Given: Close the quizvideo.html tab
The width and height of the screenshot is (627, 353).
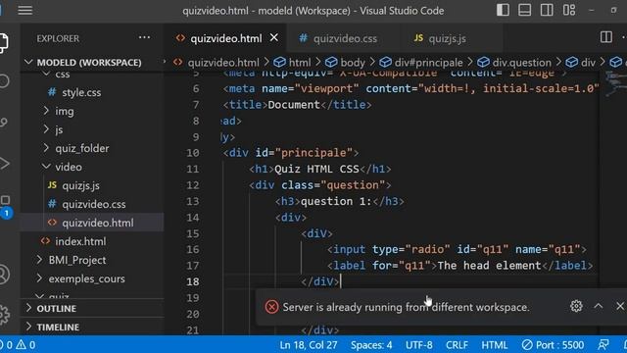Looking at the screenshot, I should tap(274, 37).
